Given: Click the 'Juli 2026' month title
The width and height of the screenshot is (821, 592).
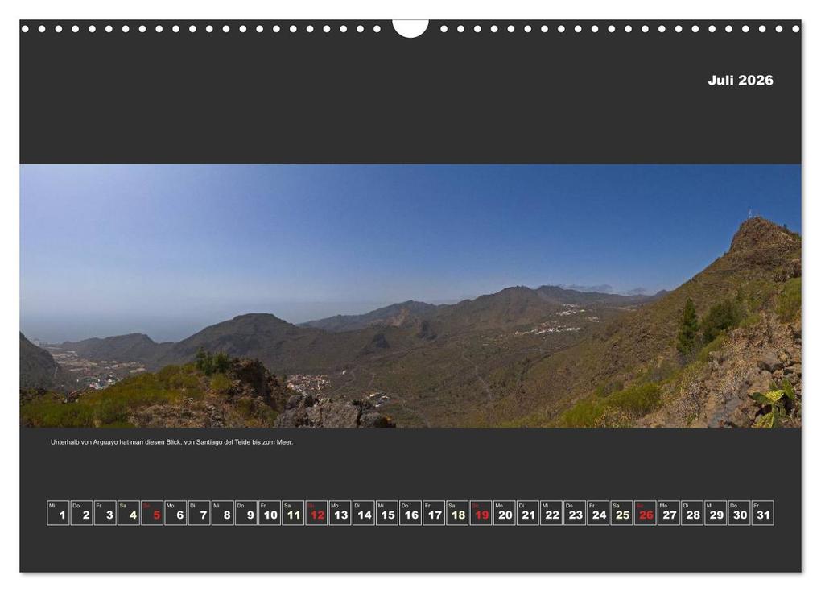Looking at the screenshot, I should (x=740, y=80).
